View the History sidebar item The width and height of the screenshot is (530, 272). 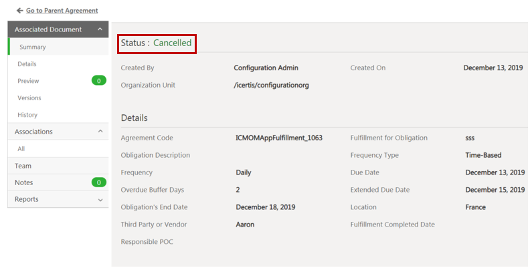pyautogui.click(x=27, y=115)
